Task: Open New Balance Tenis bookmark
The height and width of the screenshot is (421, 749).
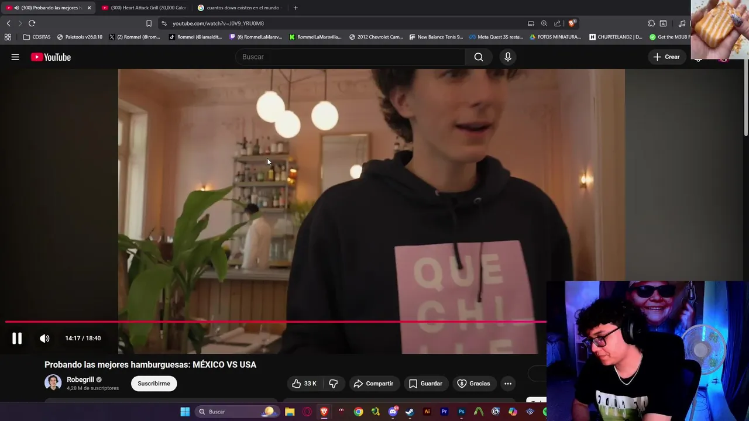Action: coord(436,37)
